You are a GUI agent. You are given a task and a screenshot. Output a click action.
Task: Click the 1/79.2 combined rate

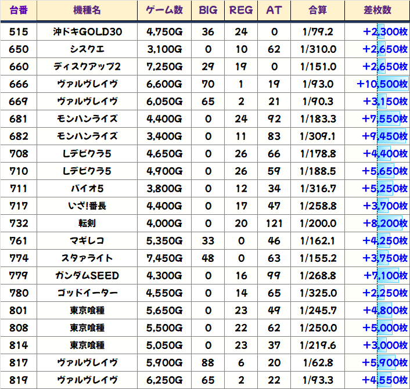click(x=318, y=32)
